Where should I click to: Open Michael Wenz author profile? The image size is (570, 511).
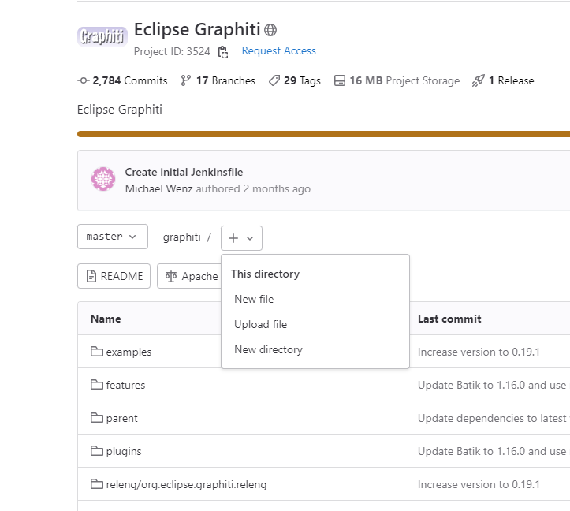click(158, 188)
